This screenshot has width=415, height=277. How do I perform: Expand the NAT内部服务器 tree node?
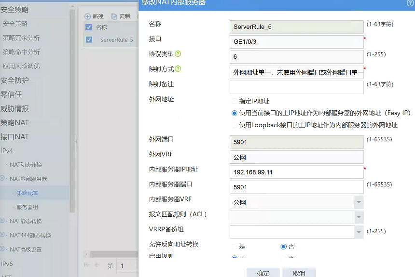click(x=2, y=178)
